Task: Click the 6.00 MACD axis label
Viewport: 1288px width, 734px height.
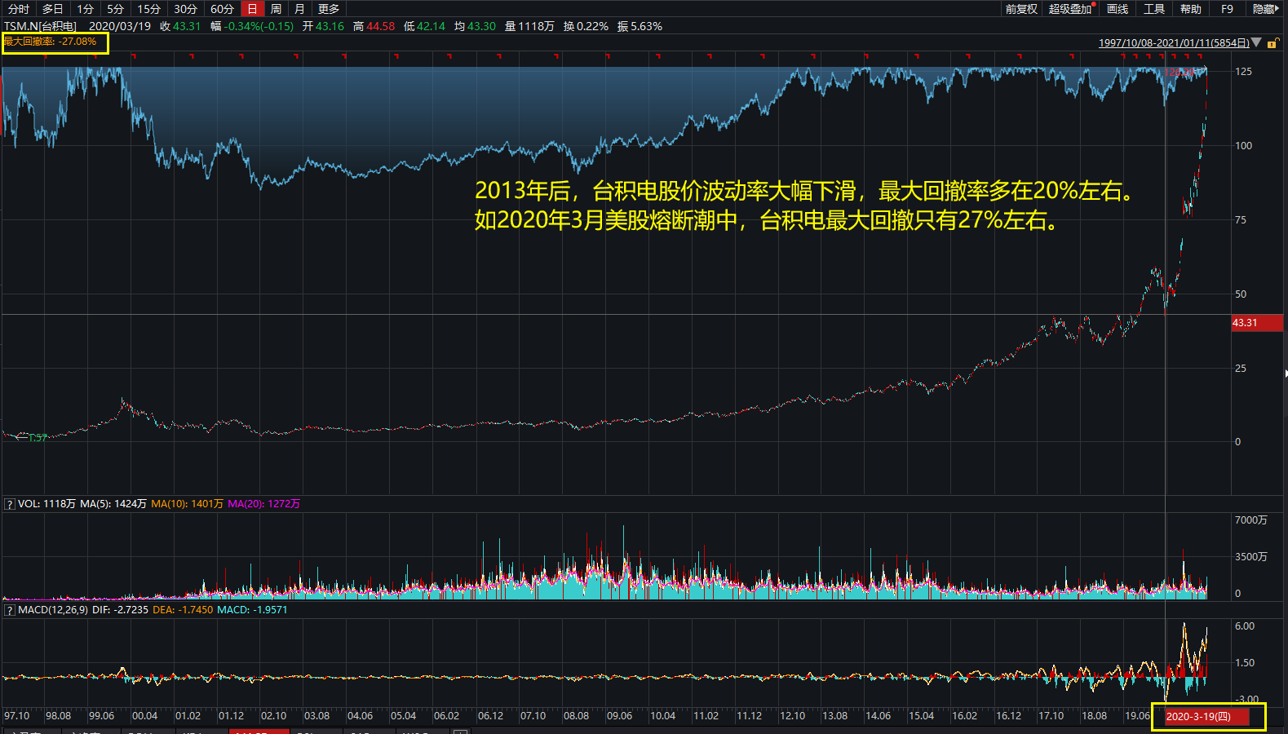Action: [1245, 626]
